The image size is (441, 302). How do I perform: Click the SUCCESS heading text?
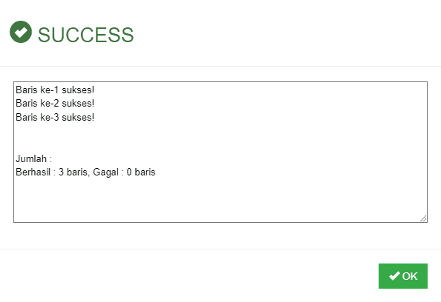(x=86, y=35)
